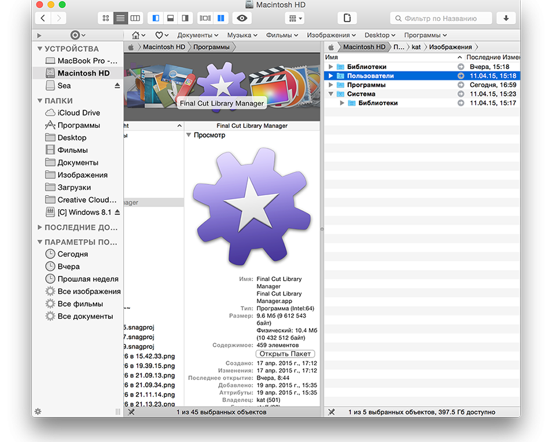Open iCloud Drive from the sidebar
Image resolution: width=552 pixels, height=442 pixels.
[73, 113]
